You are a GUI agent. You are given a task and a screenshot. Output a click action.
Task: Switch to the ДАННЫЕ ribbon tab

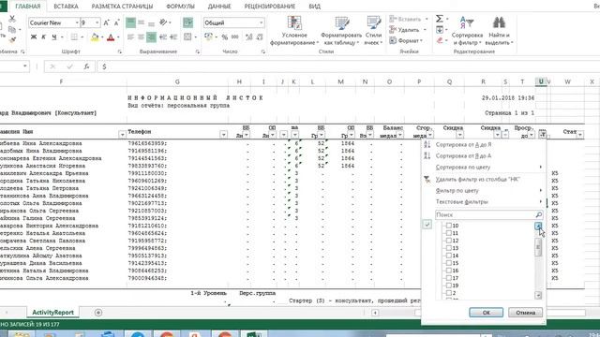219,7
